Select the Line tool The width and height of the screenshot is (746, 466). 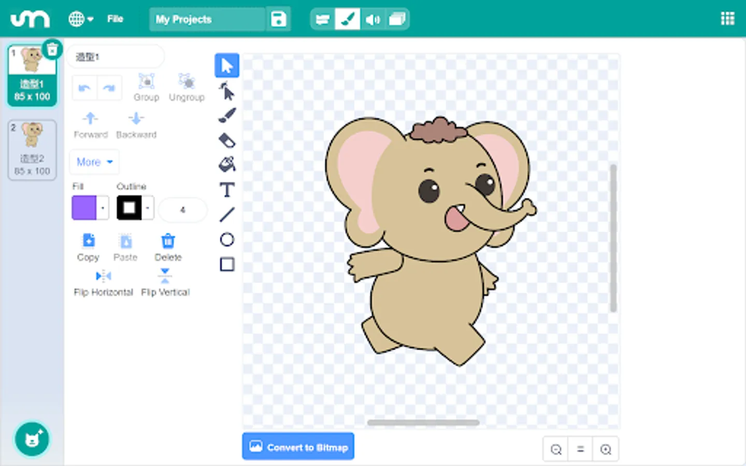227,214
